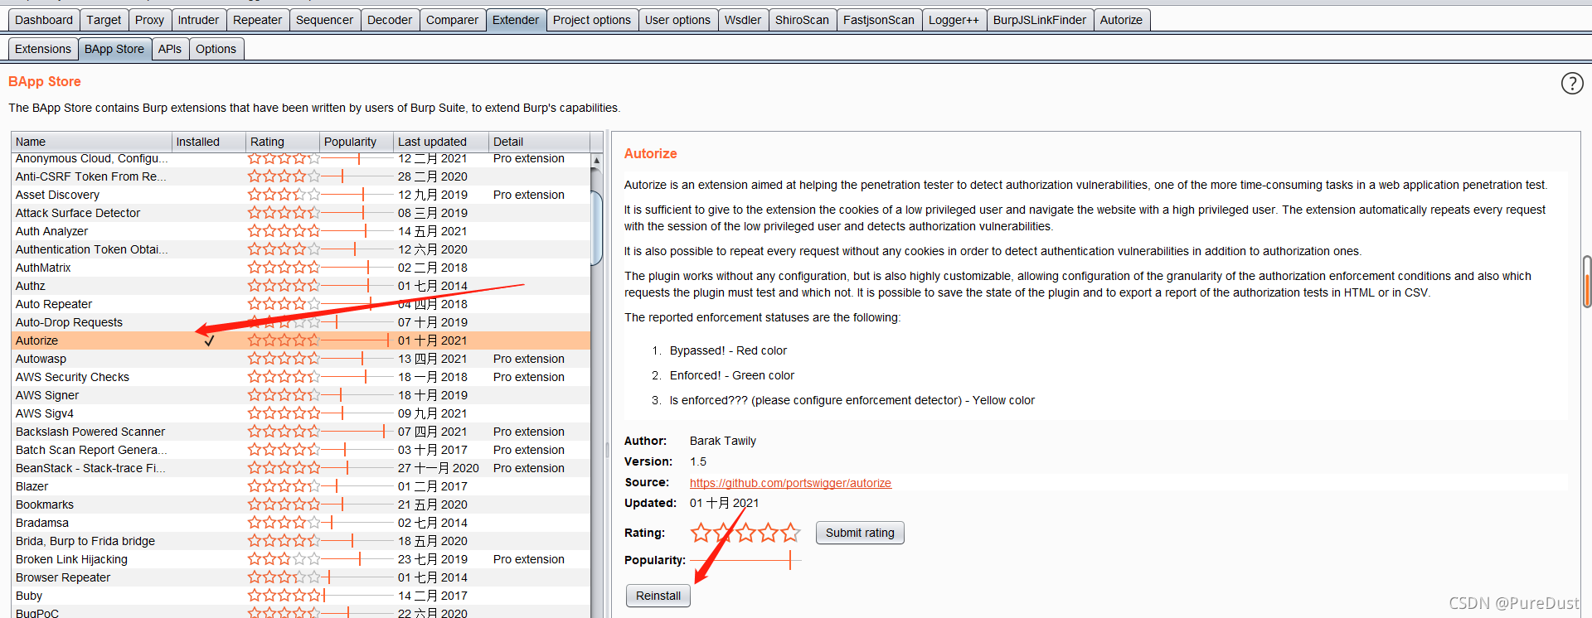Image resolution: width=1592 pixels, height=618 pixels.
Task: Select the AWS Sigv4 extension
Action: (x=45, y=413)
